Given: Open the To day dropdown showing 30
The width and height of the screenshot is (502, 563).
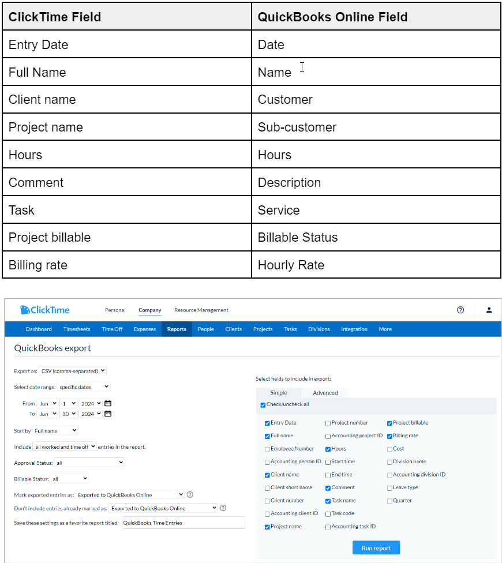Looking at the screenshot, I should (68, 414).
